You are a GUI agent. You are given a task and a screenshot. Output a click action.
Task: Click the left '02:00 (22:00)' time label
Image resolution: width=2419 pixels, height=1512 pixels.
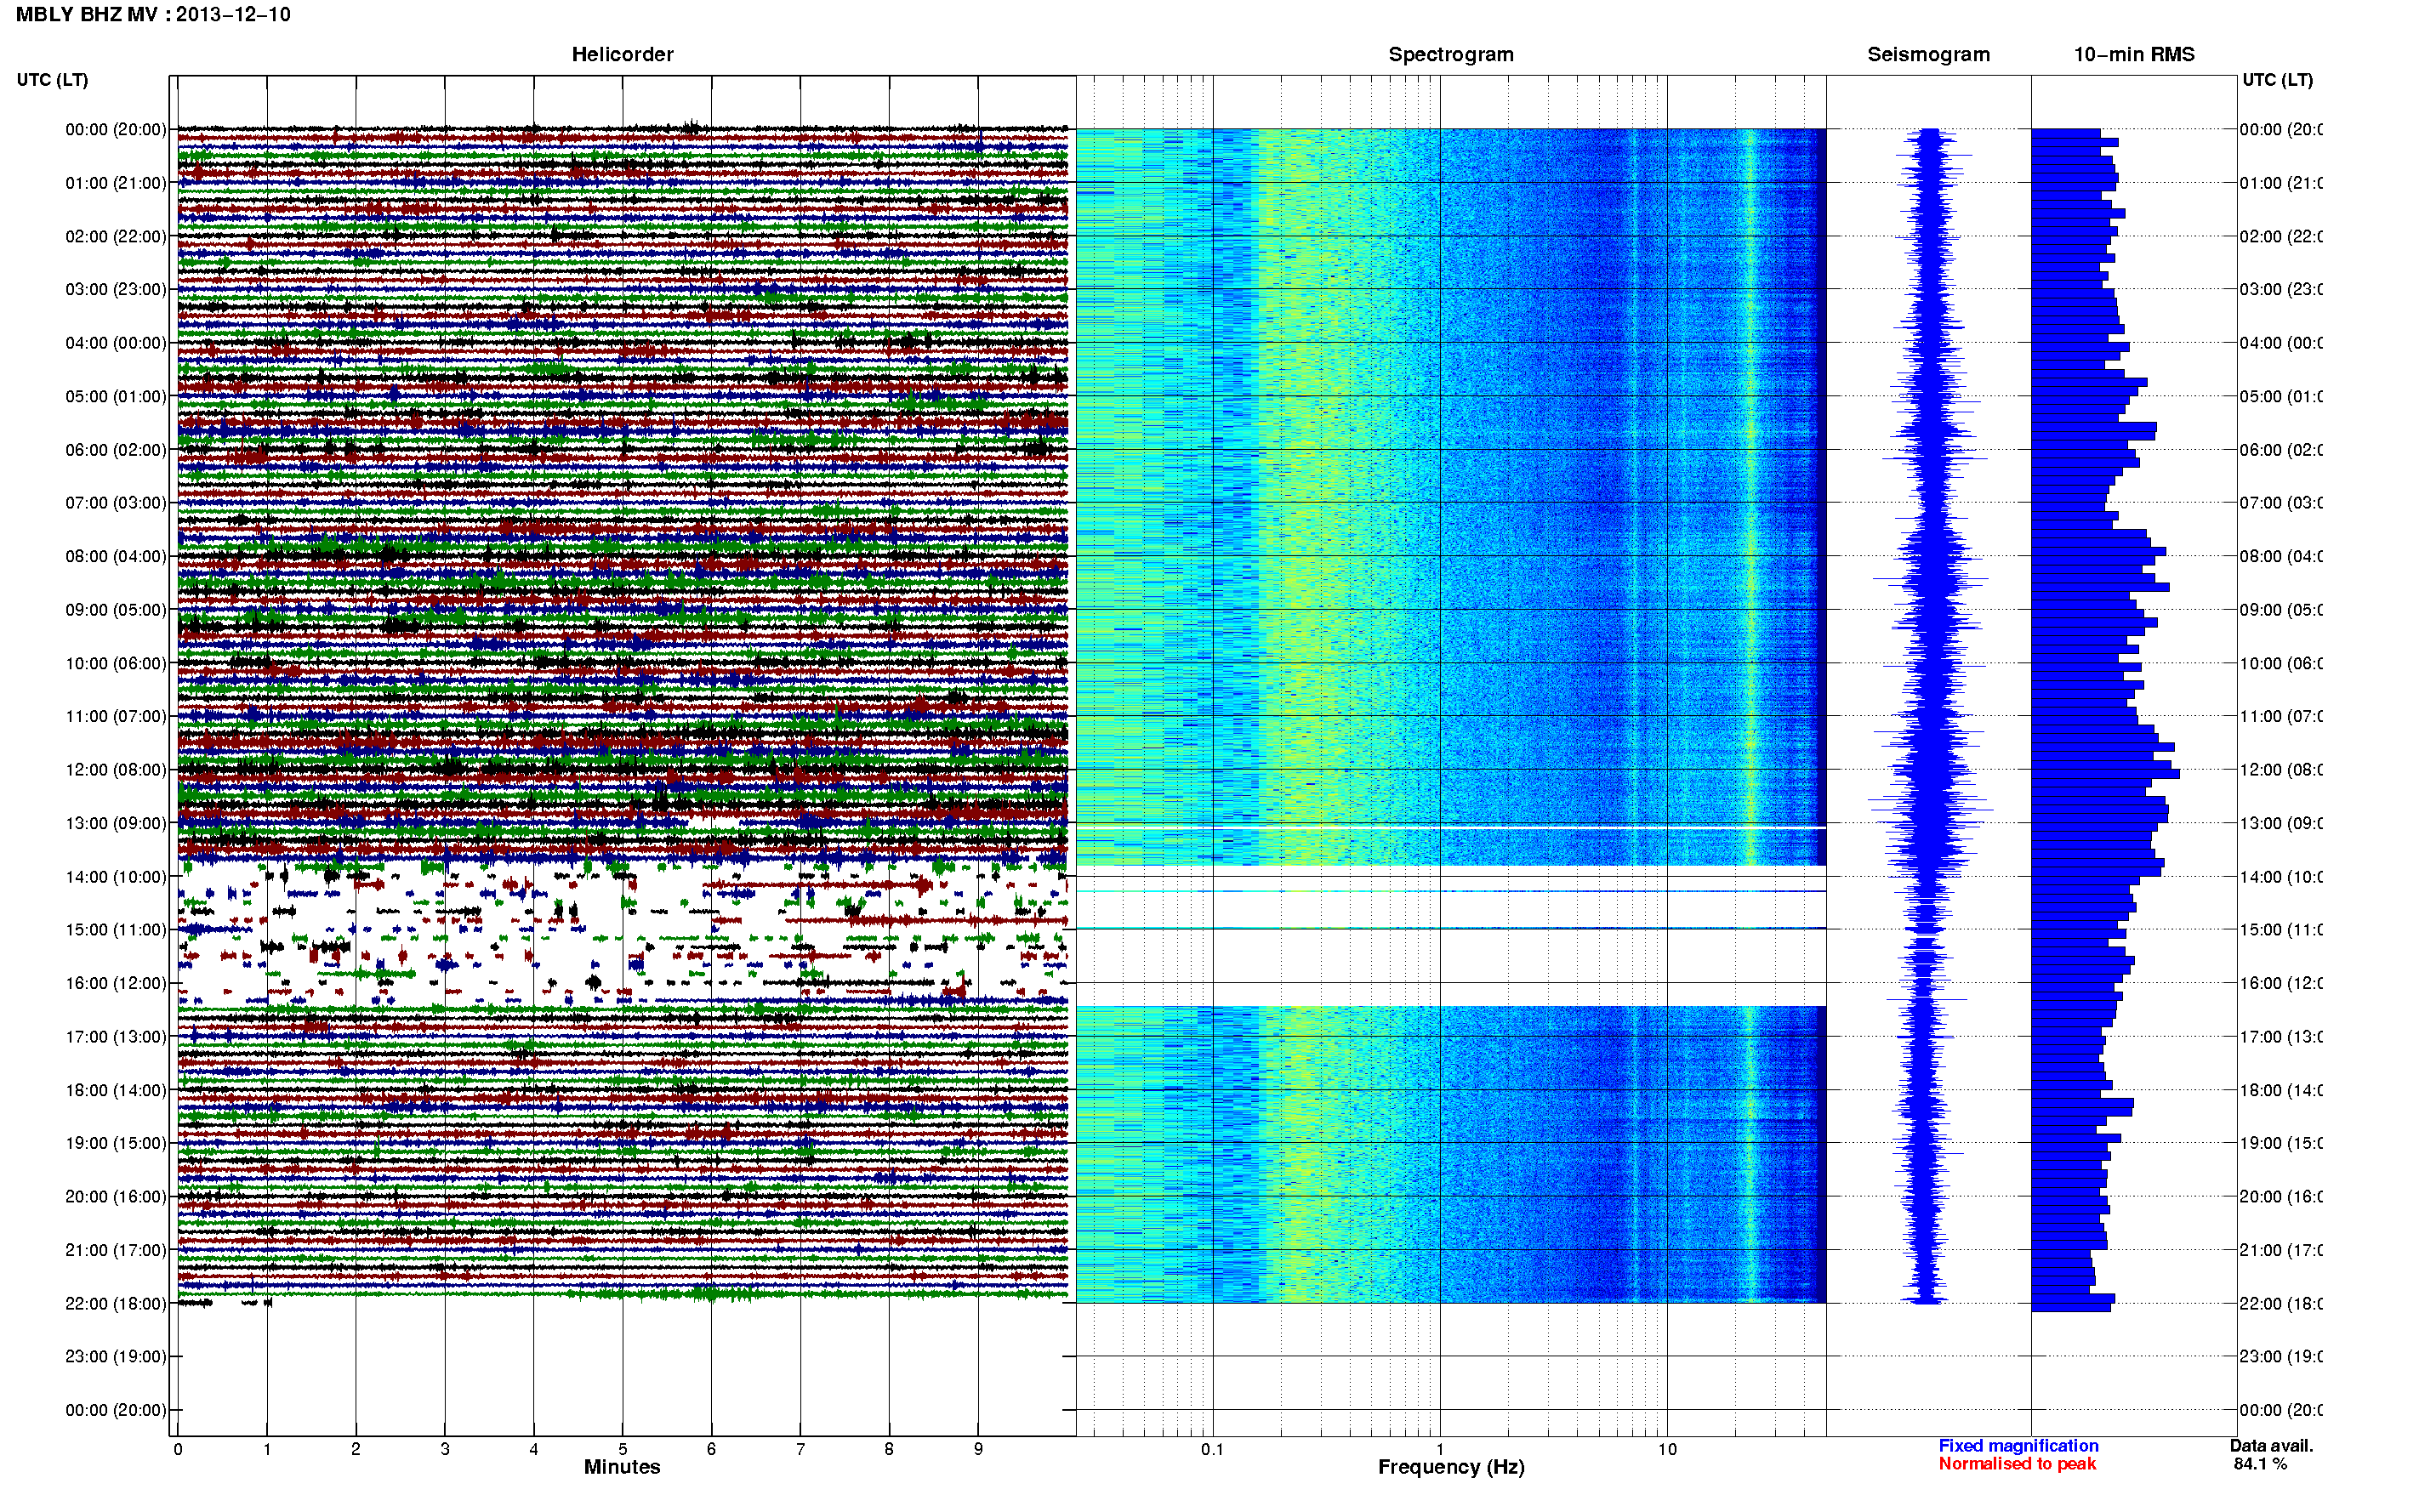coord(116,236)
